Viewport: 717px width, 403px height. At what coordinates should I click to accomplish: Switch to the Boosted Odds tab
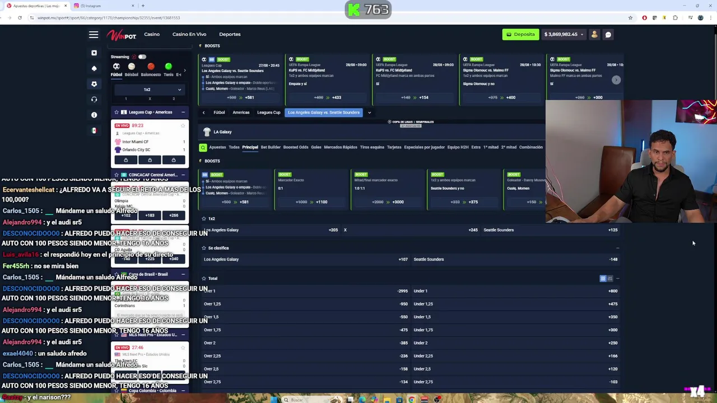(296, 147)
